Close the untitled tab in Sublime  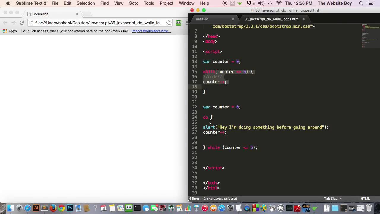(233, 19)
